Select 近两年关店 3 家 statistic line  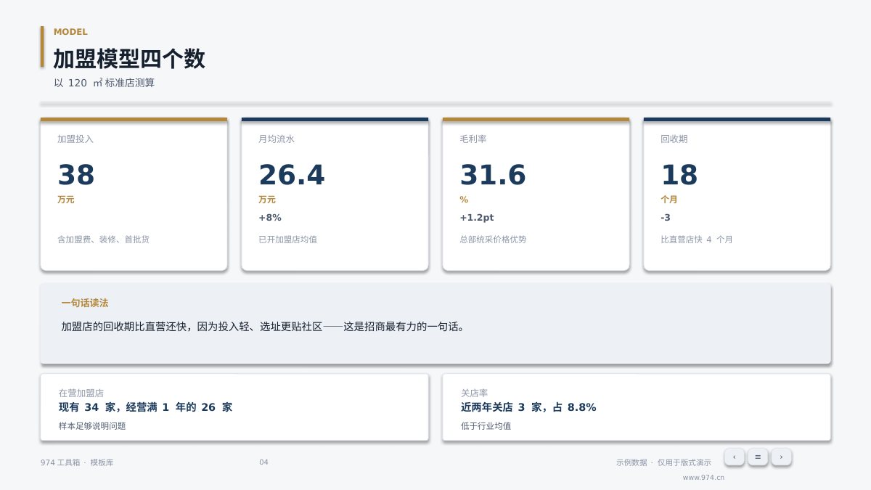point(528,407)
